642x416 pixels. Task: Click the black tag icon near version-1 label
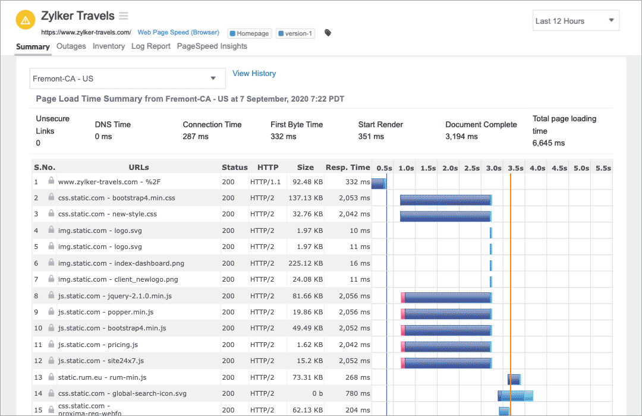click(327, 33)
